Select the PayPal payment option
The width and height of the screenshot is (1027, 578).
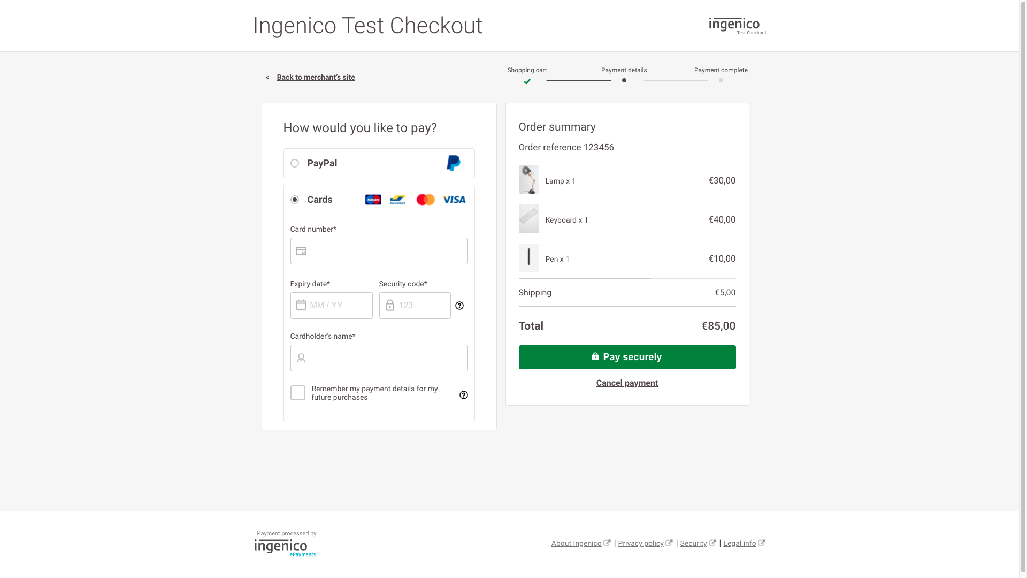[295, 163]
